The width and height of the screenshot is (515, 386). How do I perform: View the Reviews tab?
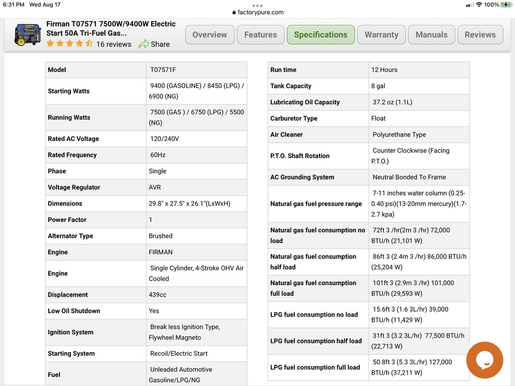(480, 34)
